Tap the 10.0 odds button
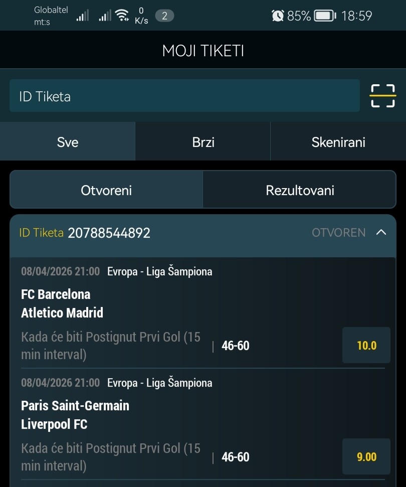This screenshot has height=487, width=406. (x=366, y=346)
